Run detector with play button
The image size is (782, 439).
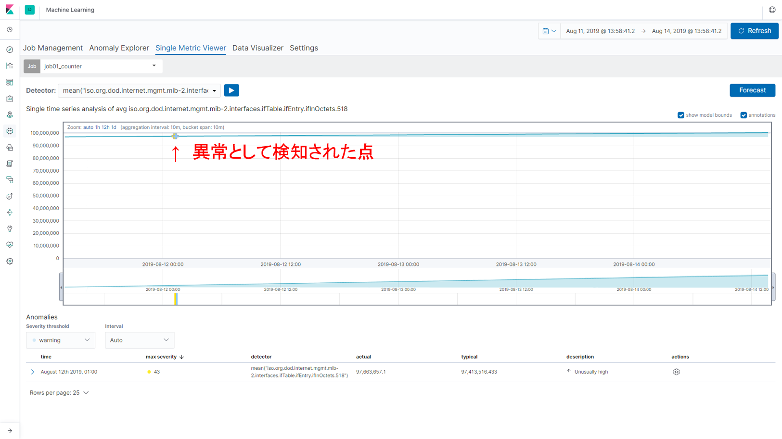pos(231,90)
